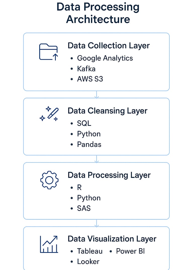This screenshot has height=270, width=193.
Task: Click the growth chart visualization icon
Action: [49, 244]
